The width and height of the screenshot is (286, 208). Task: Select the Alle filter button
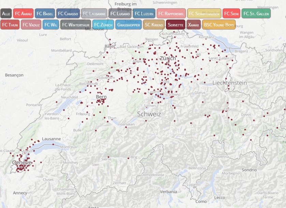coord(6,14)
